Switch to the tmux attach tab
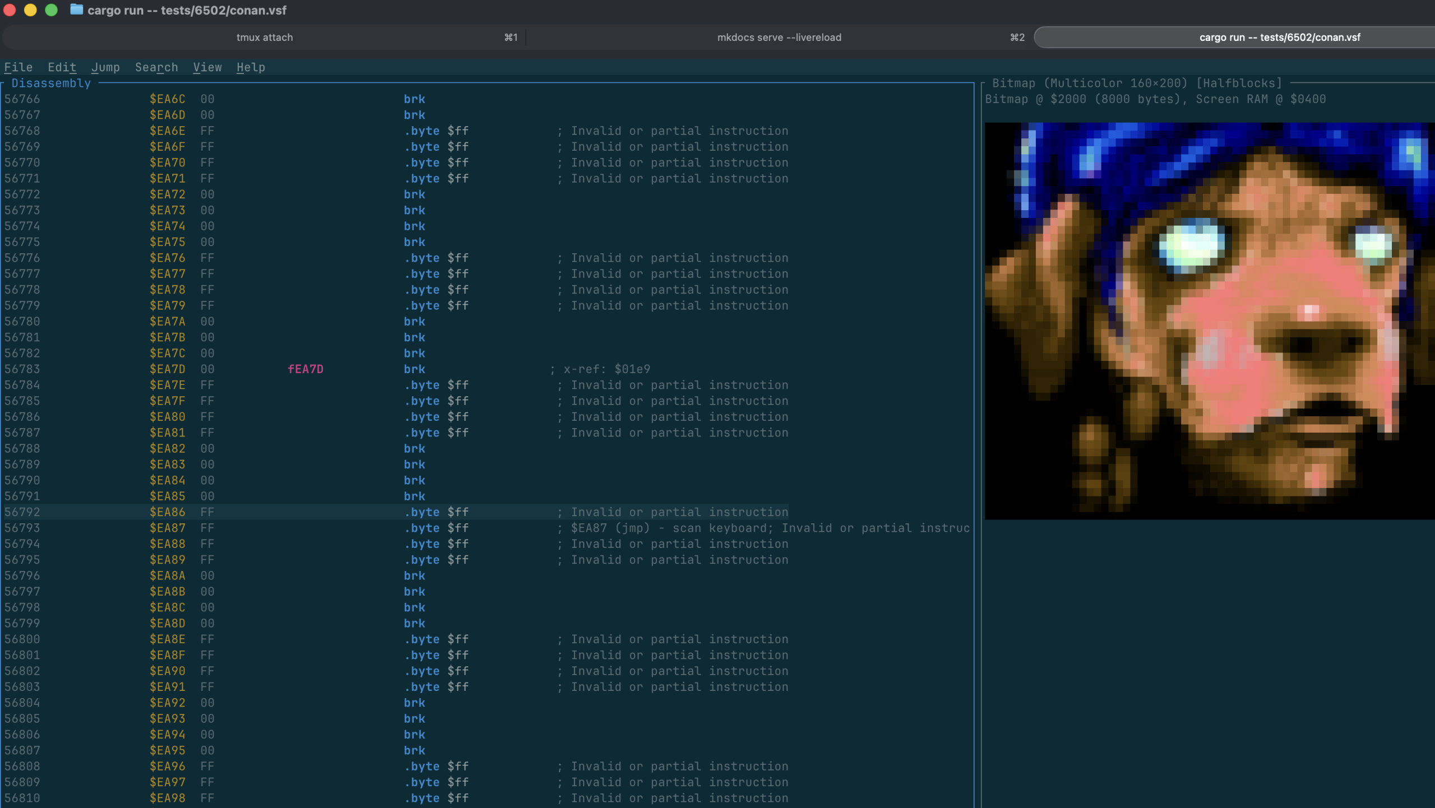Screen dimensions: 1435x808 264,38
